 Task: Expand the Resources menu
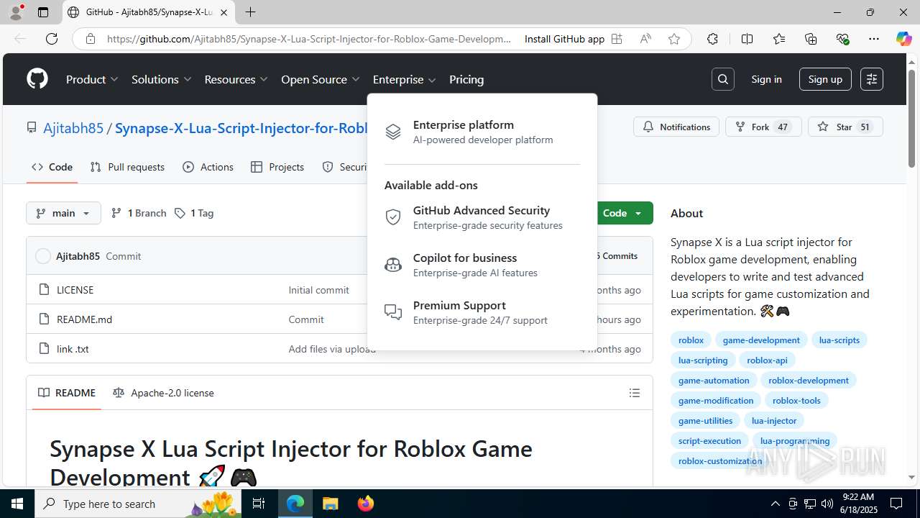(x=236, y=79)
